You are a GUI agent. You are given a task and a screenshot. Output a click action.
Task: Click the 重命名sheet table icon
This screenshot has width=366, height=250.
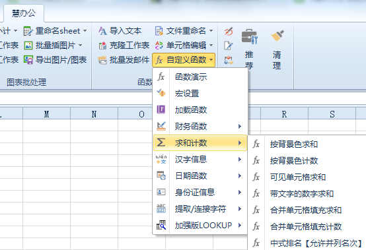[x=28, y=31]
